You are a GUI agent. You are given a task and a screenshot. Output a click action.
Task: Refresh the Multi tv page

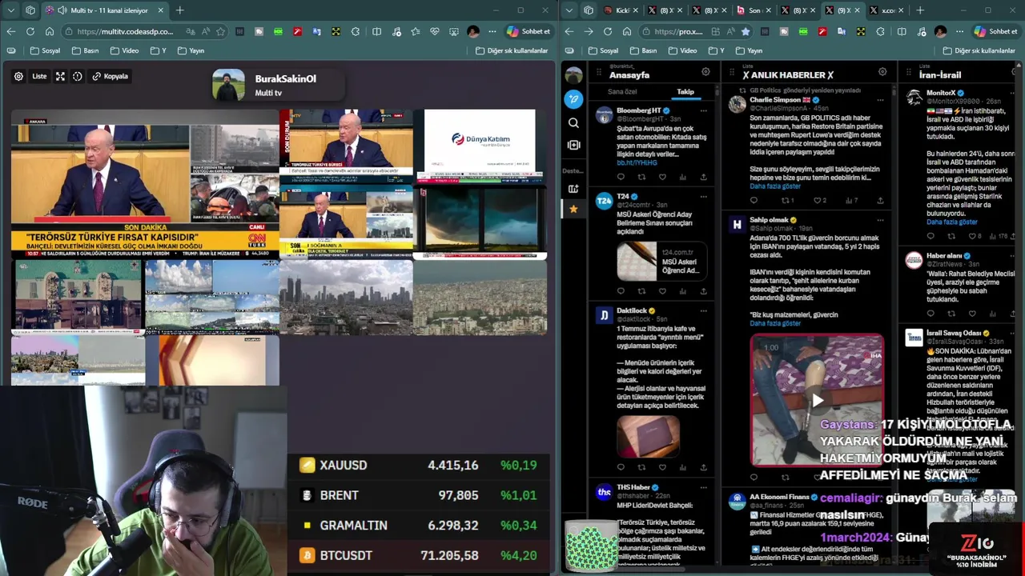tap(30, 31)
